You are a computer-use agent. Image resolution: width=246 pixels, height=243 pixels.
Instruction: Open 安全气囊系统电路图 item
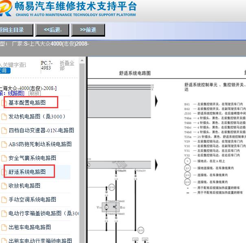point(32,158)
